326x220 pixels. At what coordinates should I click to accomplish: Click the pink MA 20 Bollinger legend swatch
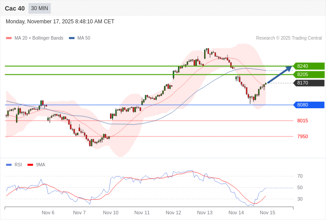tap(9, 38)
